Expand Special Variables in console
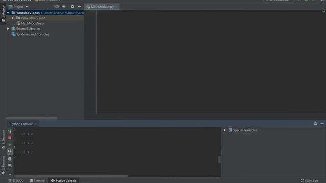 [225, 130]
